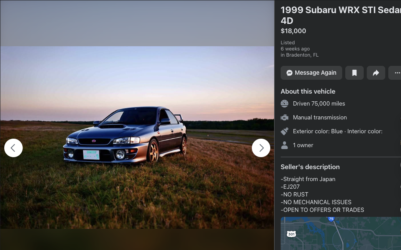Image resolution: width=401 pixels, height=250 pixels.
Task: Click the 'Exterior color: Blue' text
Action: coord(318,131)
